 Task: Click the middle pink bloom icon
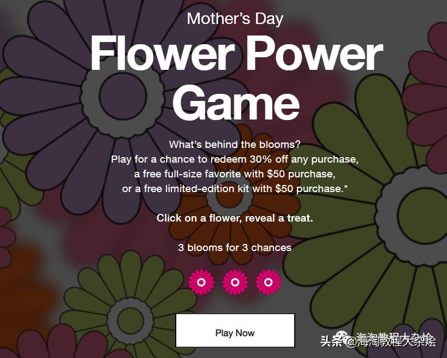pyautogui.click(x=235, y=282)
